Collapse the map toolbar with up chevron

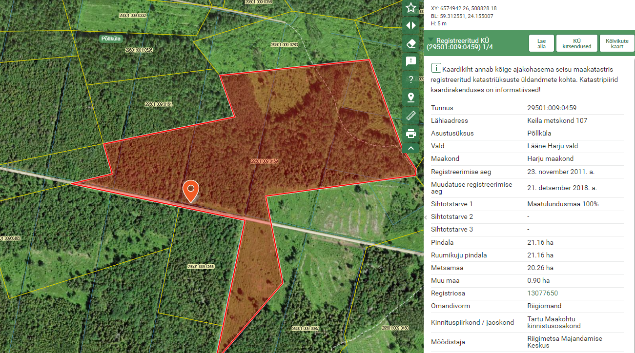pyautogui.click(x=411, y=148)
